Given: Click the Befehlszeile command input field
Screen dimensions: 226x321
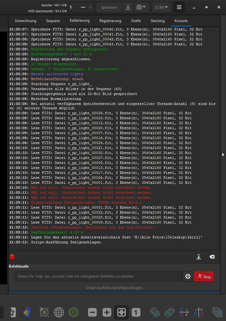Looking at the screenshot, I should pos(98,276).
